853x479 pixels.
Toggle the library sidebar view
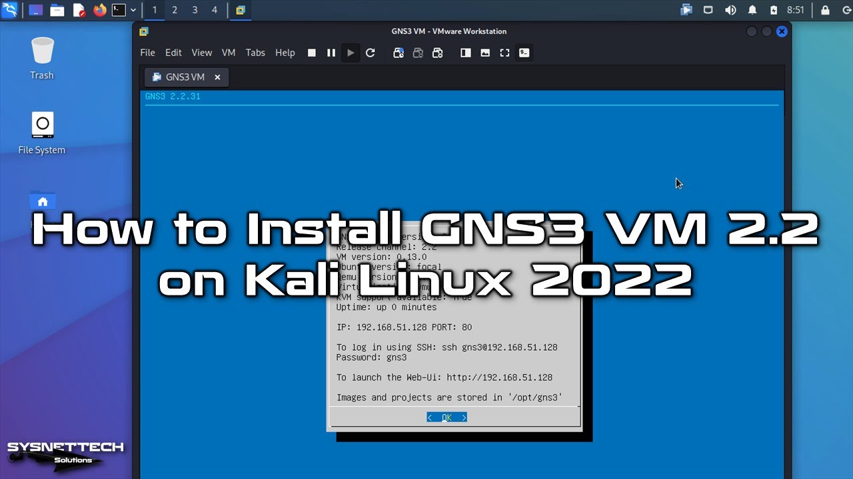pyautogui.click(x=466, y=53)
